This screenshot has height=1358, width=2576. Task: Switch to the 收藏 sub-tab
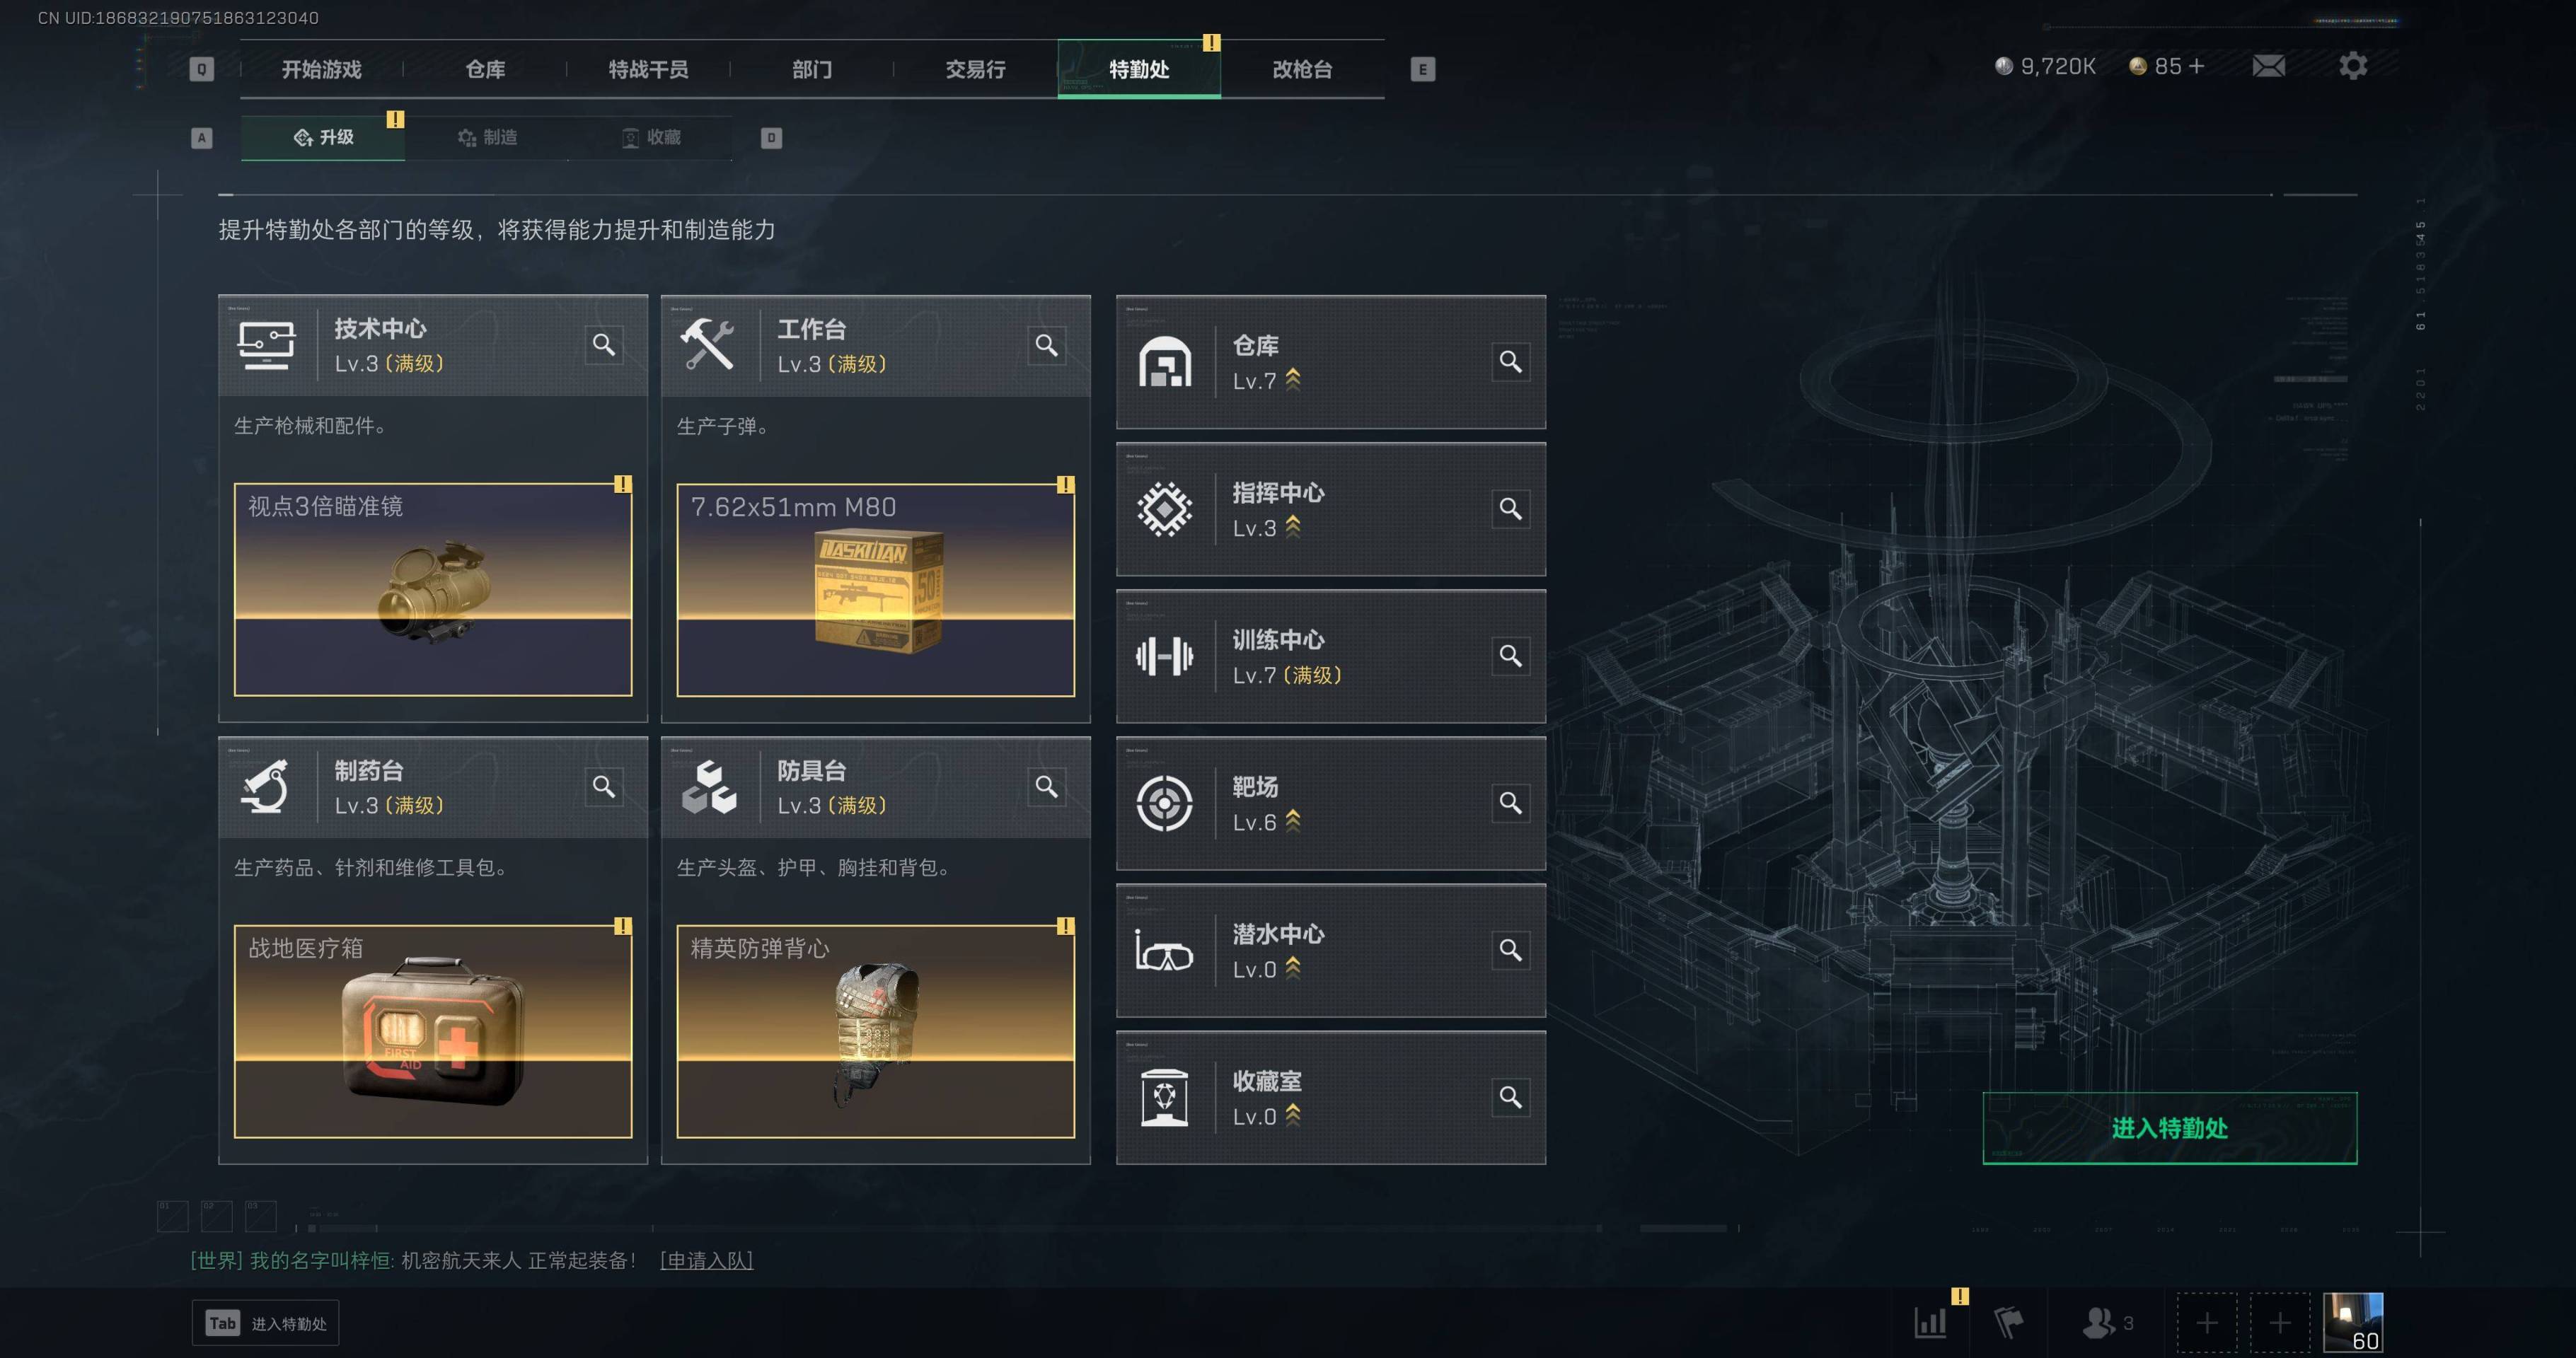point(651,137)
